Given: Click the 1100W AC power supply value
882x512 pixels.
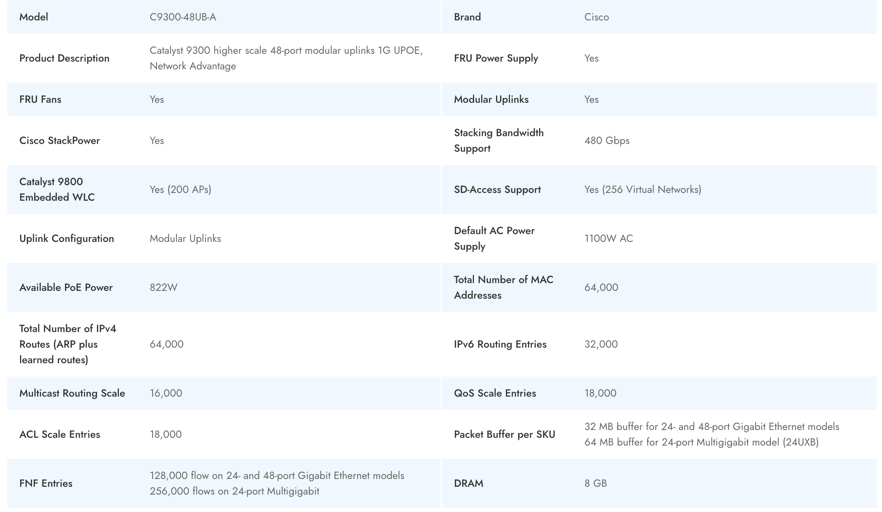Looking at the screenshot, I should 608,239.
